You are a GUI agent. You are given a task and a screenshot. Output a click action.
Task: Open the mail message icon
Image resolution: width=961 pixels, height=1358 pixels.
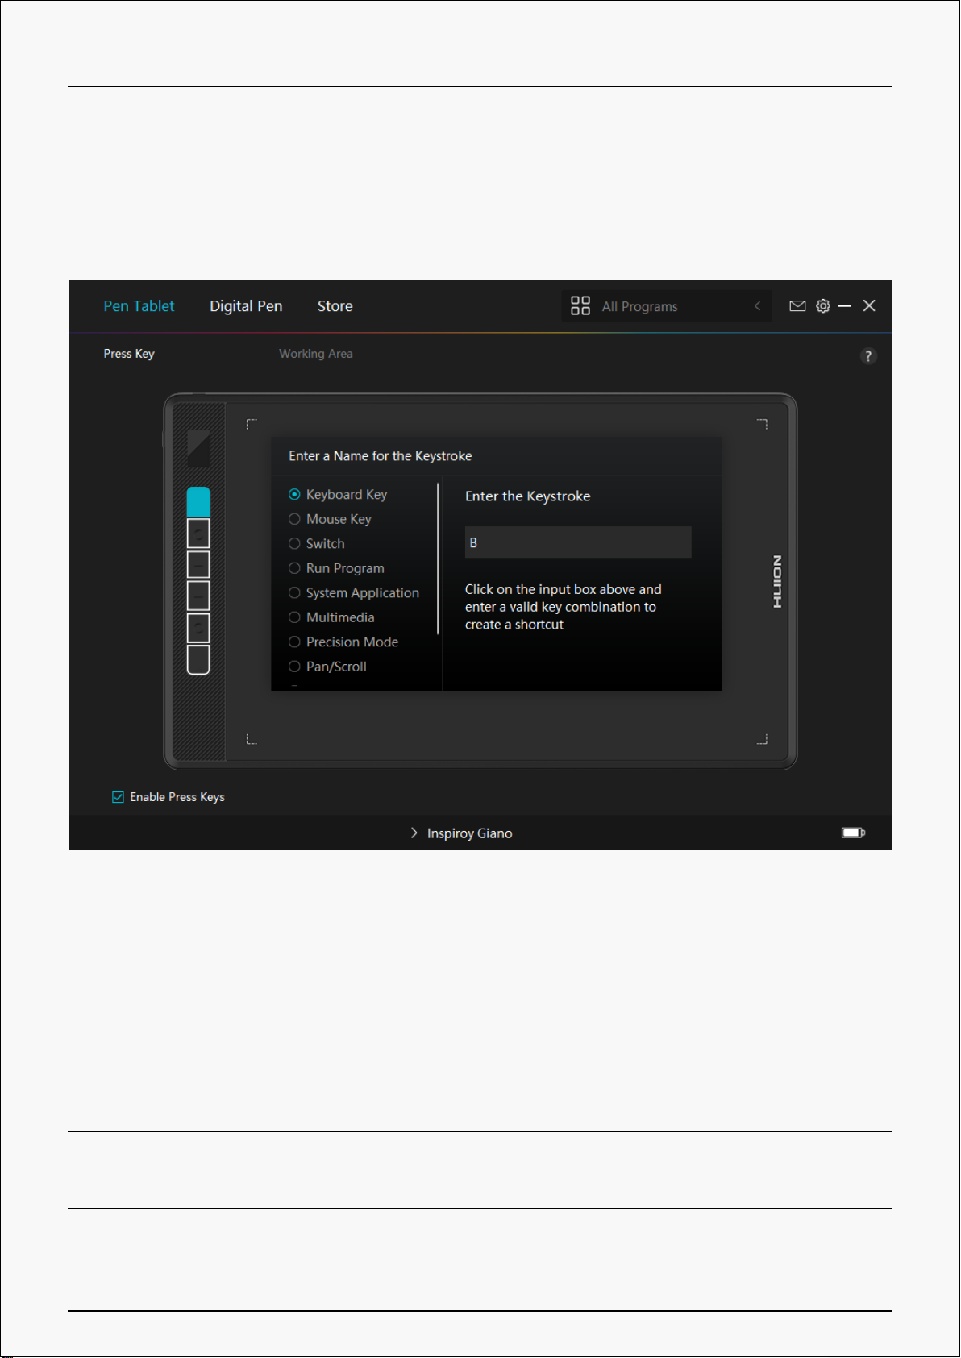[797, 306]
